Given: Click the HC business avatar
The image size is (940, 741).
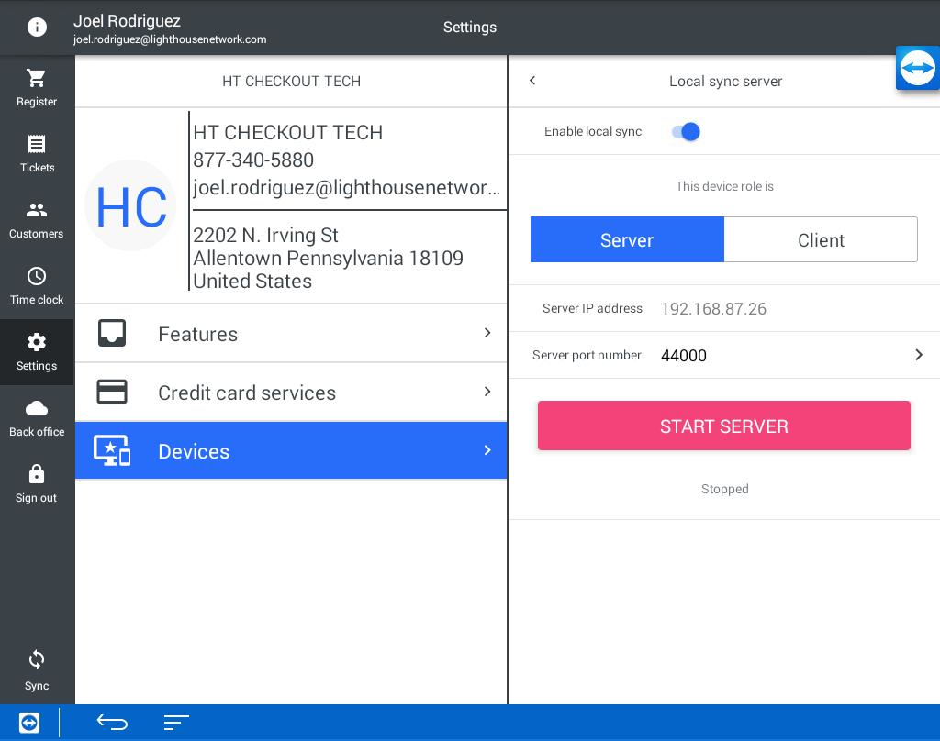Looking at the screenshot, I should (x=130, y=205).
